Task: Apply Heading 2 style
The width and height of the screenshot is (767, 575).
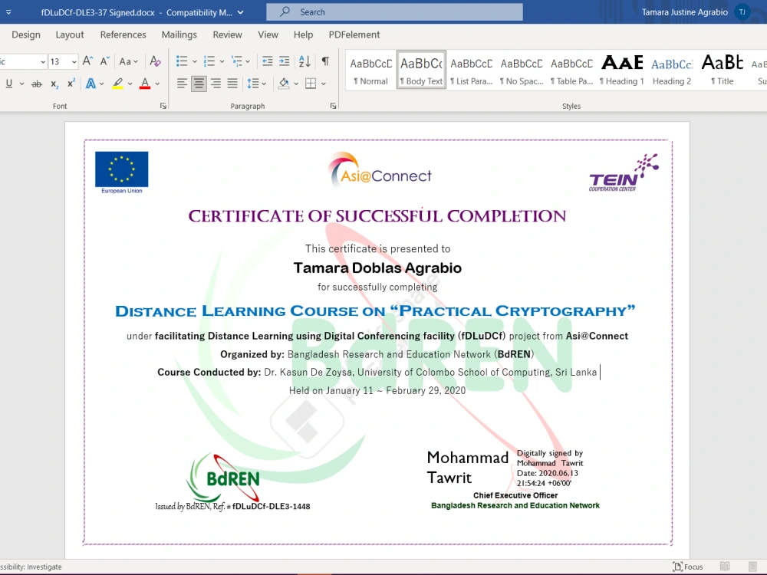Action: (x=672, y=70)
